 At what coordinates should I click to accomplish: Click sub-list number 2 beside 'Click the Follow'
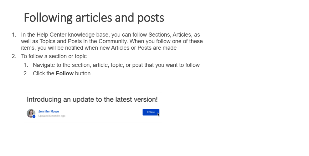click(26, 73)
